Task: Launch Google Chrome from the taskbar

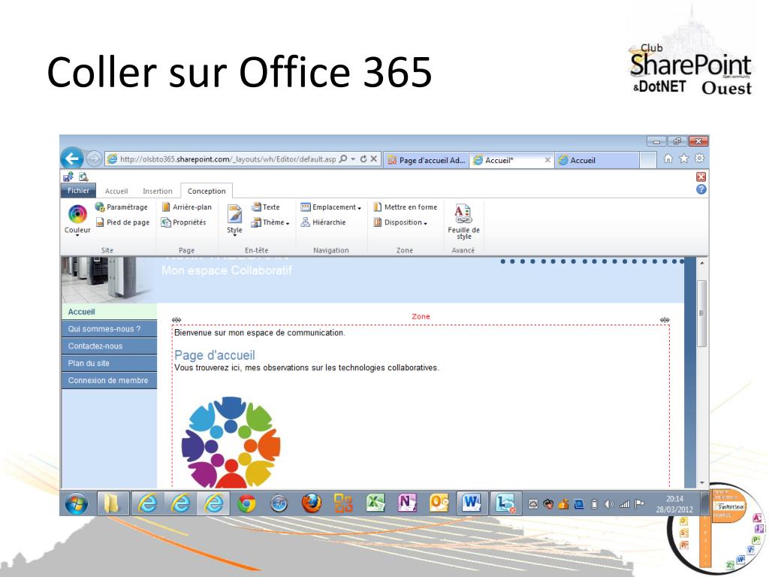Action: pyautogui.click(x=246, y=503)
